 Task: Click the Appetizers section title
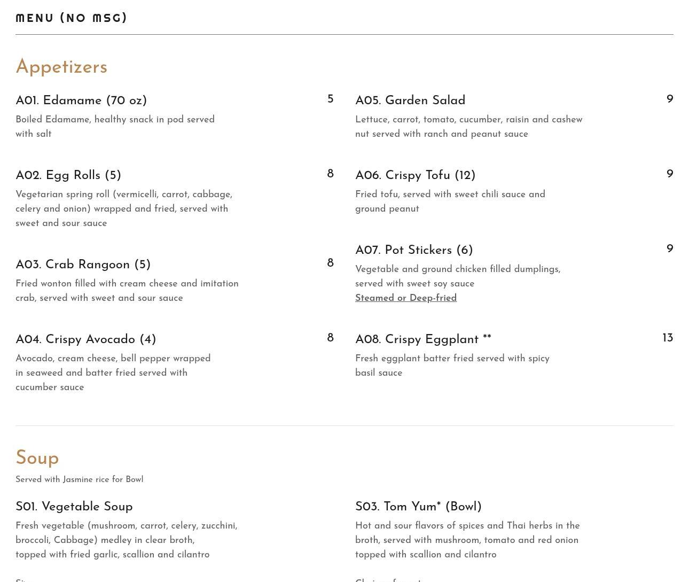61,67
